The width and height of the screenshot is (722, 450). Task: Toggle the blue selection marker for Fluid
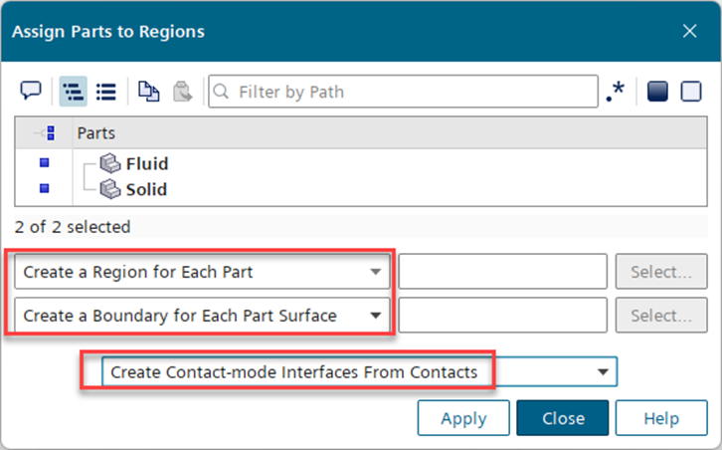44,163
